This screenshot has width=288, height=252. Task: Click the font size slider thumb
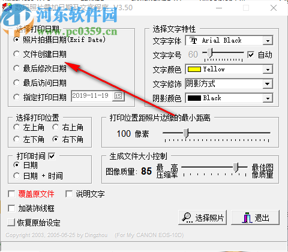tap(209, 53)
